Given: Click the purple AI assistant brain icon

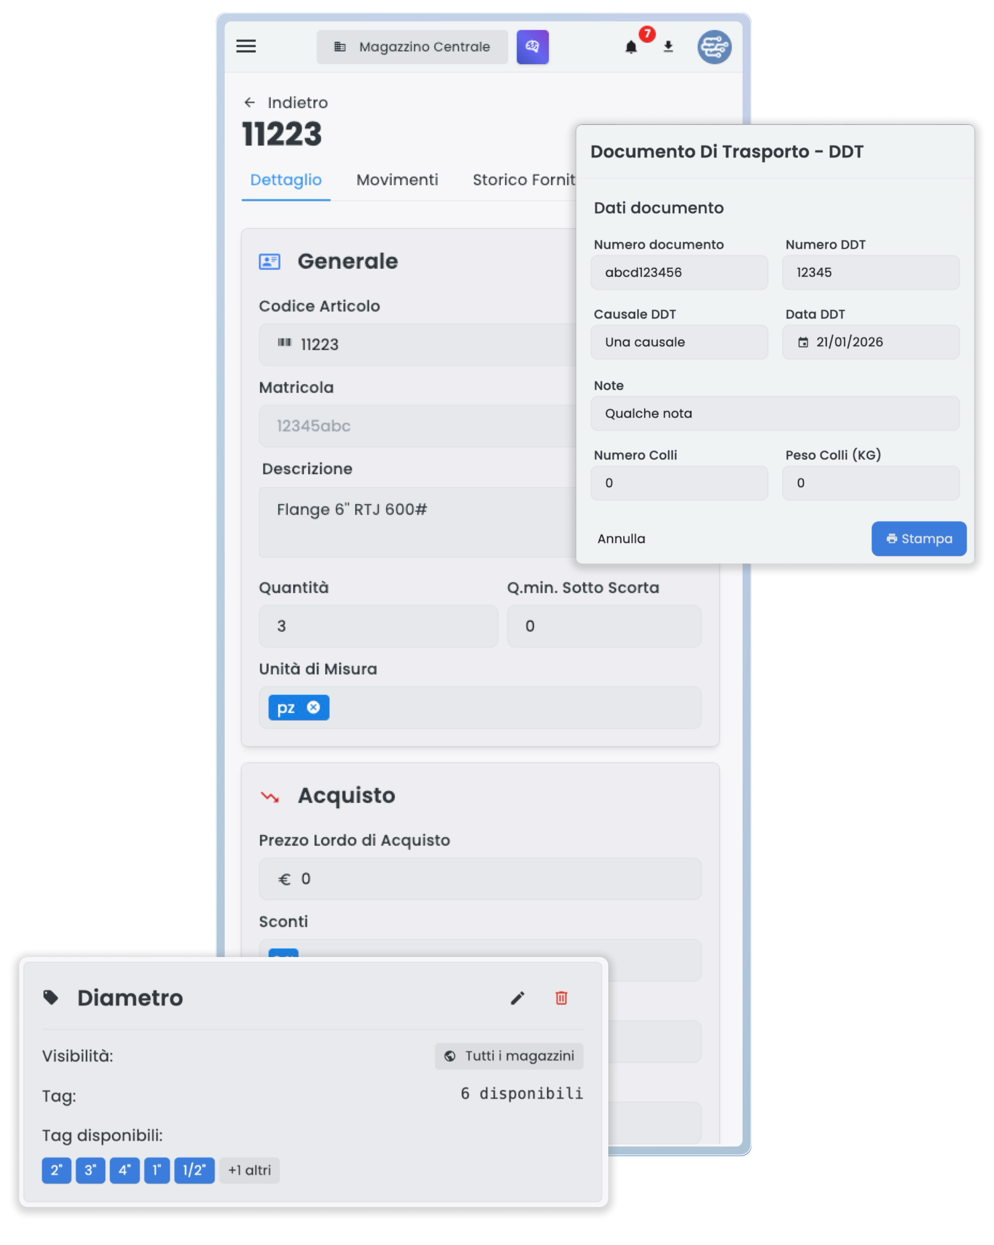Looking at the screenshot, I should [x=532, y=46].
